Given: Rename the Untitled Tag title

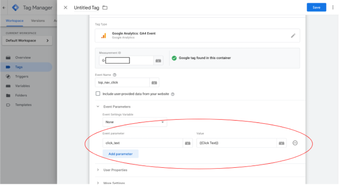Looking at the screenshot, I should click(87, 8).
